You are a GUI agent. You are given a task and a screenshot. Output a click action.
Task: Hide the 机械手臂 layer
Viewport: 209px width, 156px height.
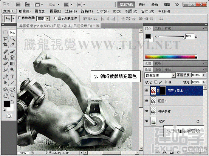point(147,111)
